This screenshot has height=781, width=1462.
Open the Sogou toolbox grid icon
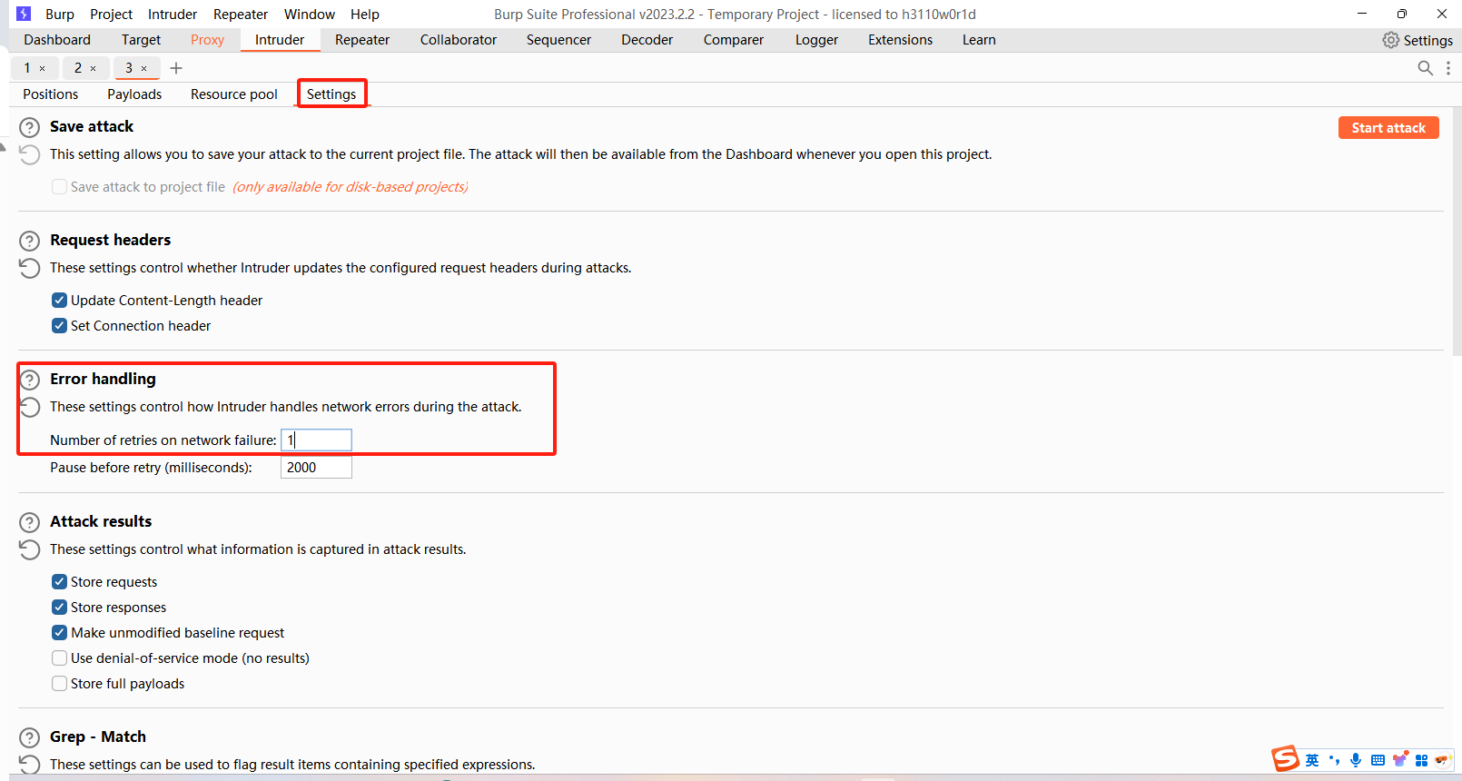click(x=1421, y=760)
